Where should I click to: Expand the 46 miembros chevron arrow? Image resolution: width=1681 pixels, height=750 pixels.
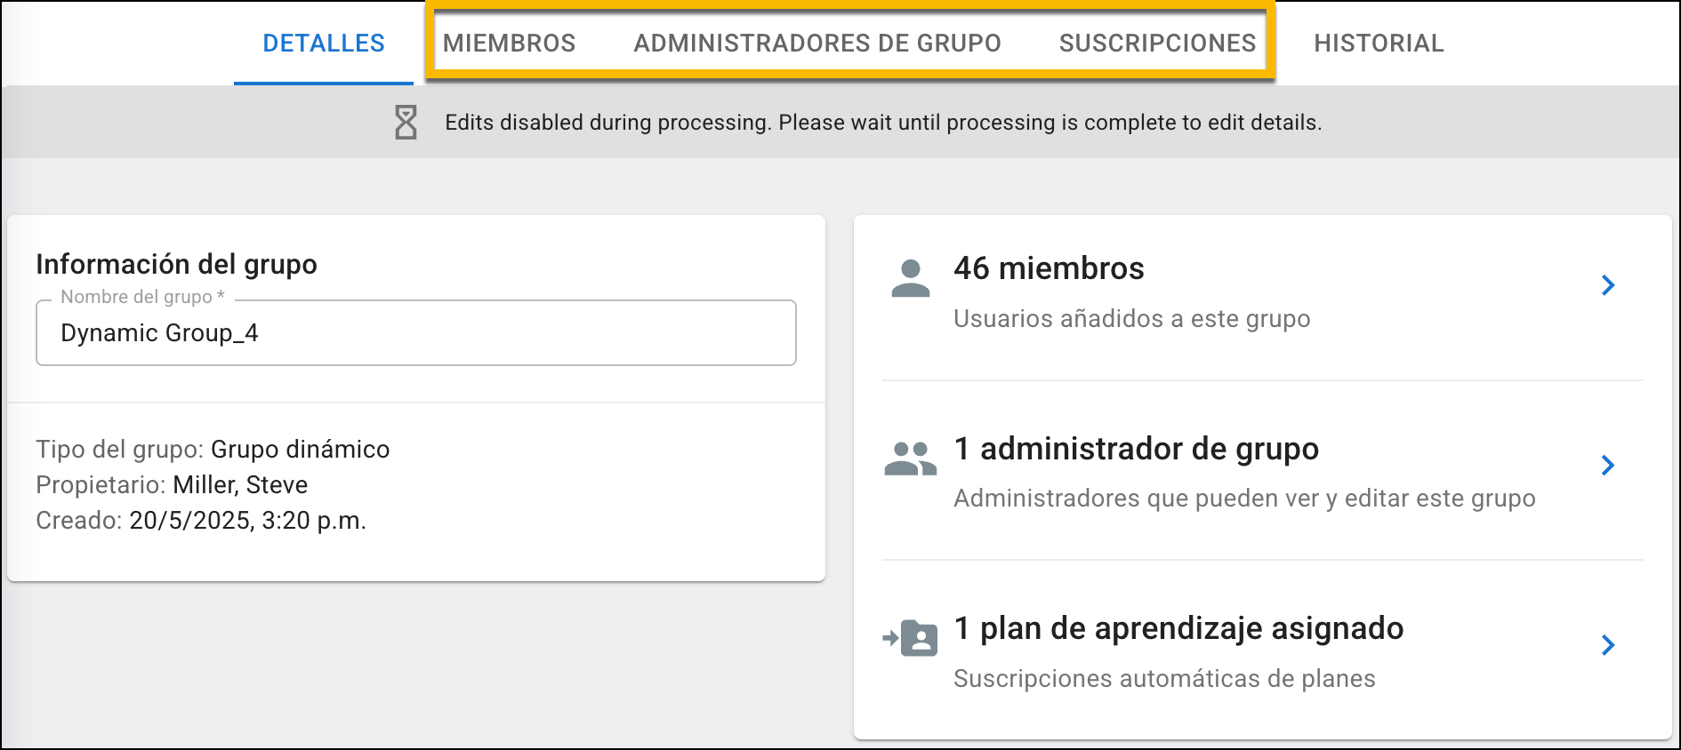[1608, 285]
